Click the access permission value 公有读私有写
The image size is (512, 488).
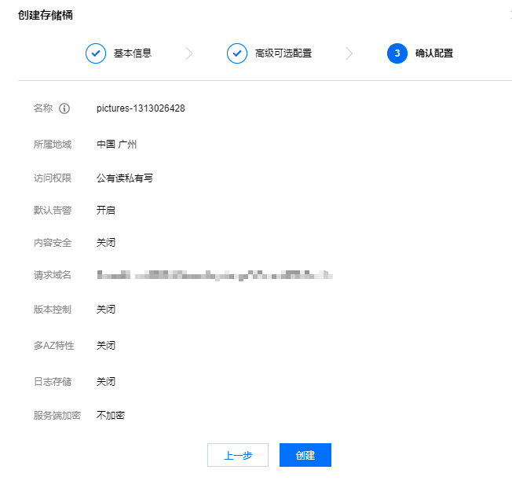coord(125,178)
